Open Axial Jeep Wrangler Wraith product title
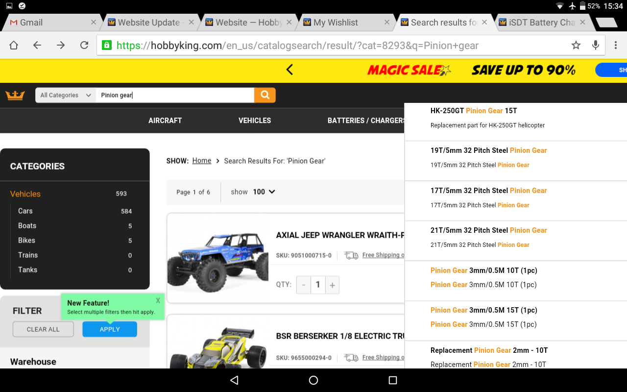 340,235
